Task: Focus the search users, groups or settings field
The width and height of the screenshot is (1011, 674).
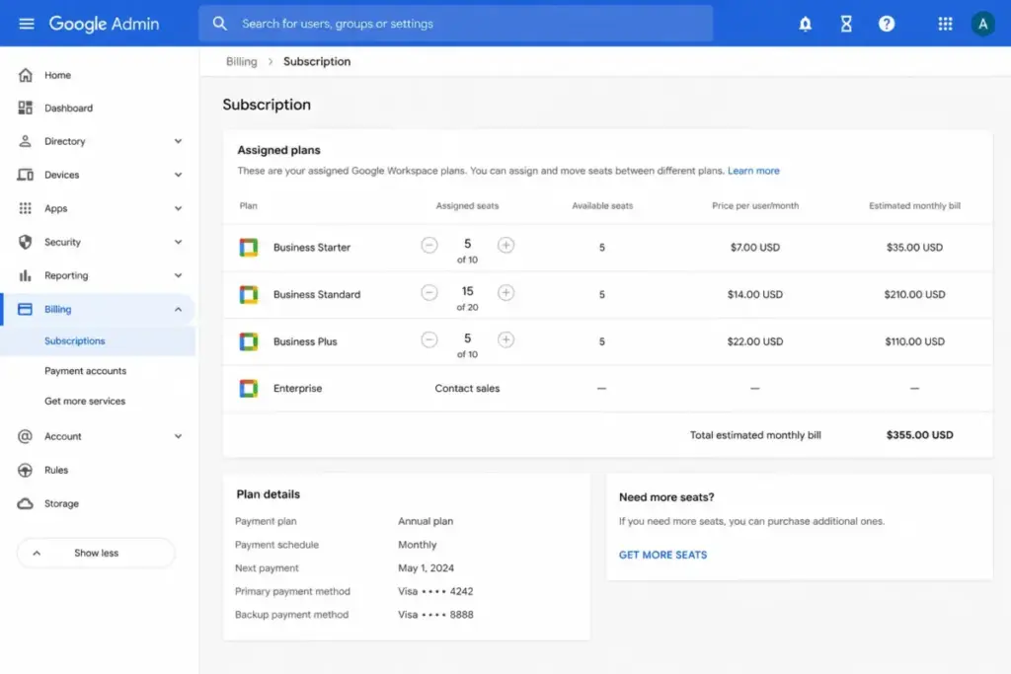Action: (456, 24)
